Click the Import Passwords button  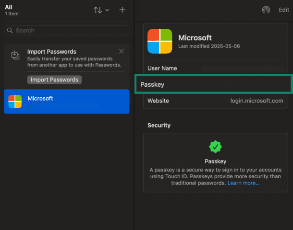click(x=54, y=80)
